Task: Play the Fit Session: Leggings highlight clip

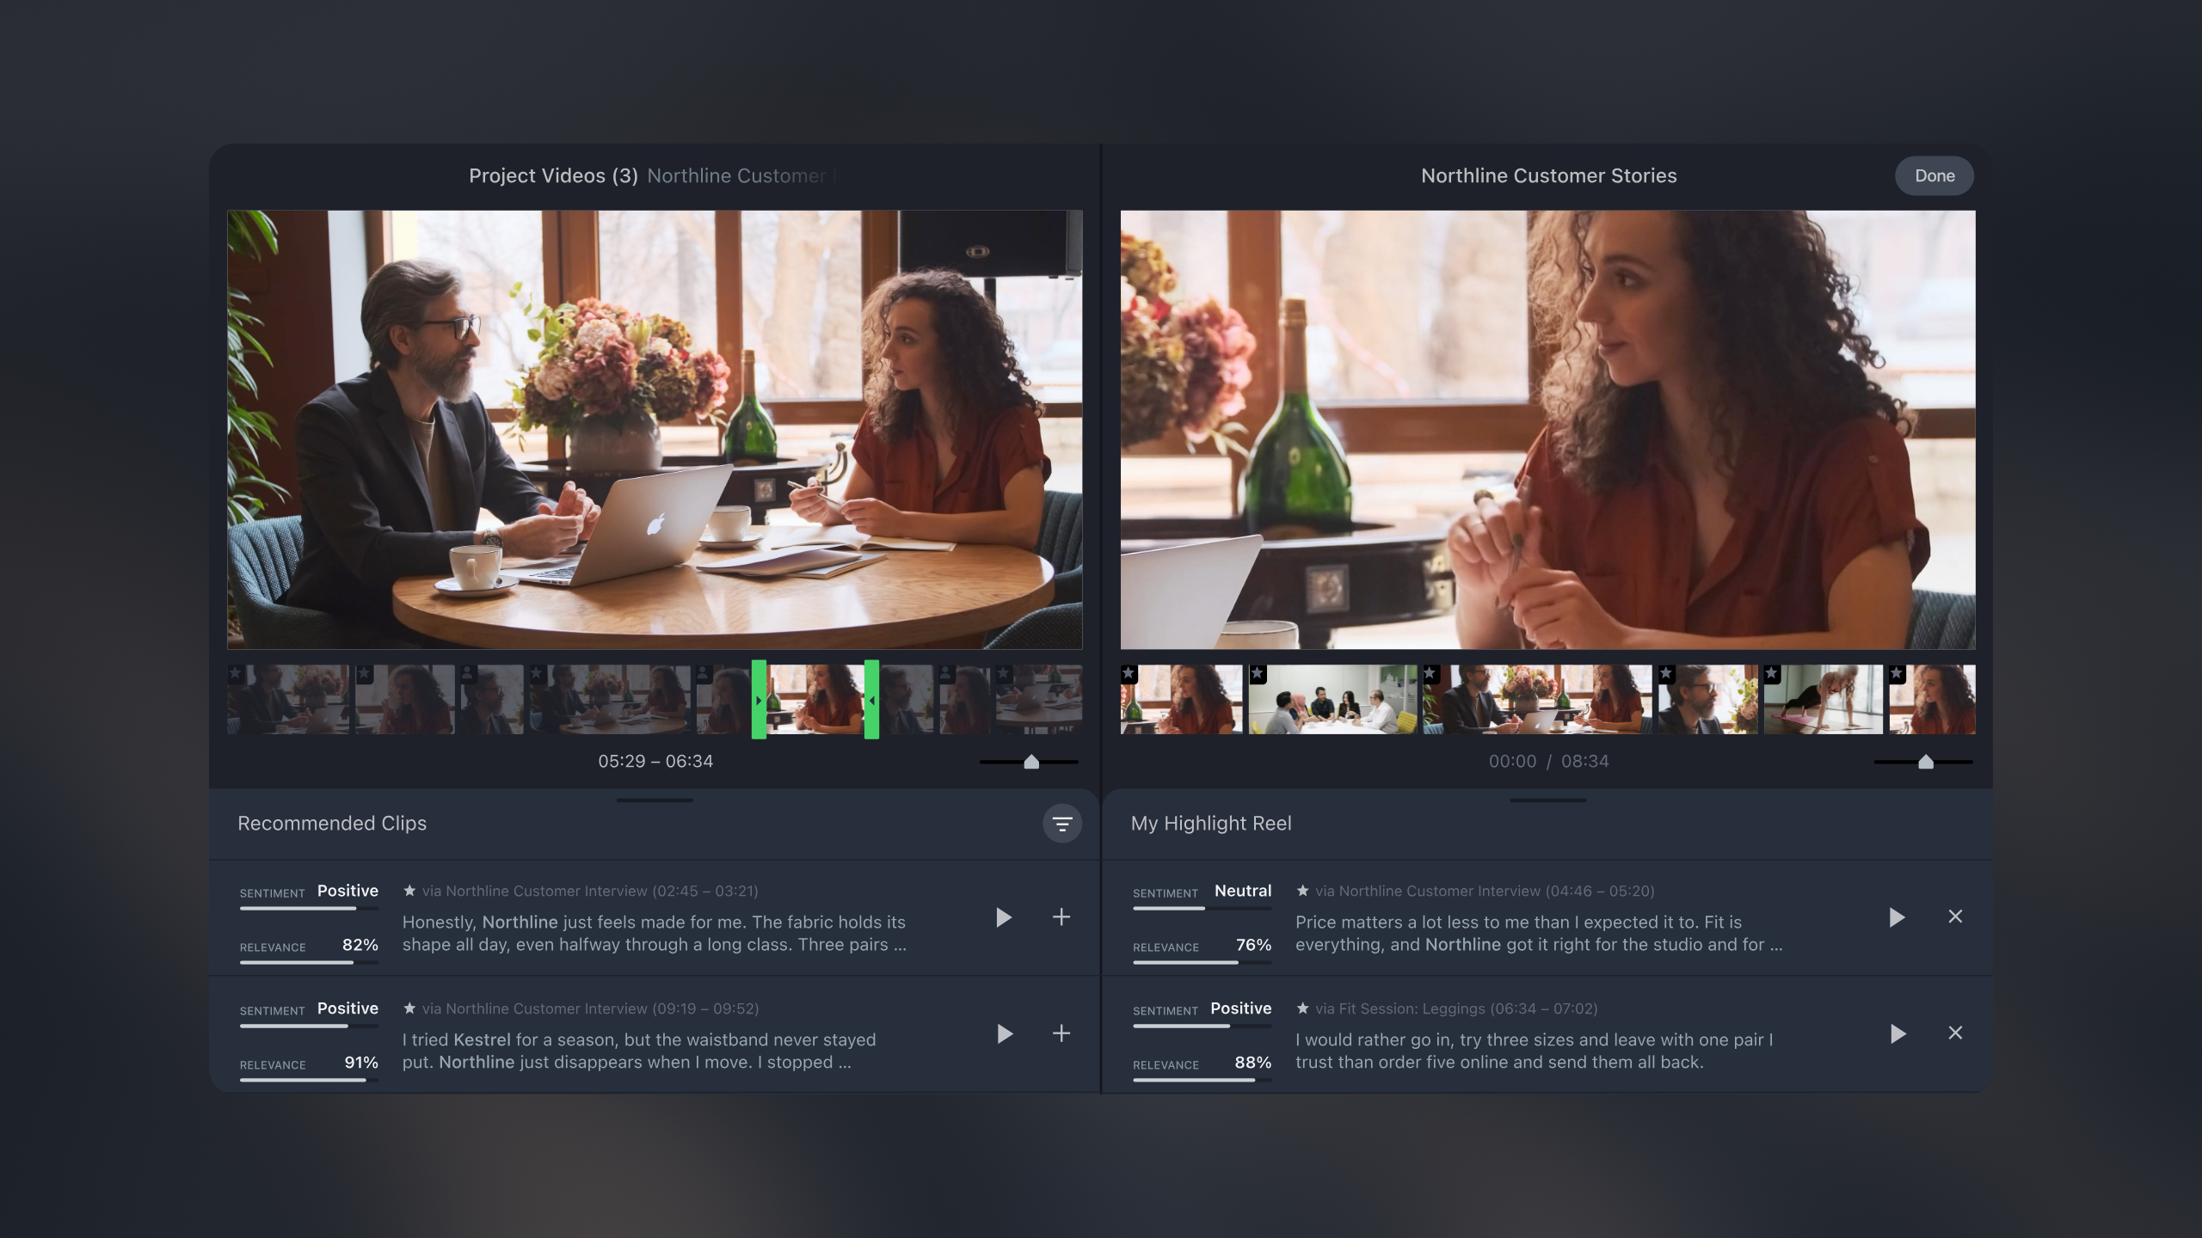Action: point(1897,1033)
